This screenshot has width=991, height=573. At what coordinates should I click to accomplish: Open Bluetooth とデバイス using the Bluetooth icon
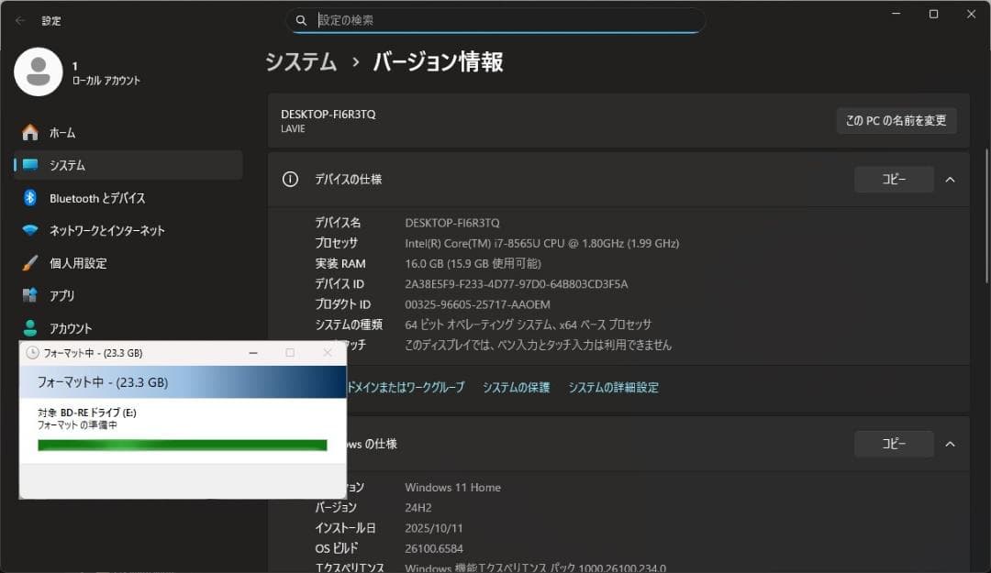pyautogui.click(x=28, y=197)
